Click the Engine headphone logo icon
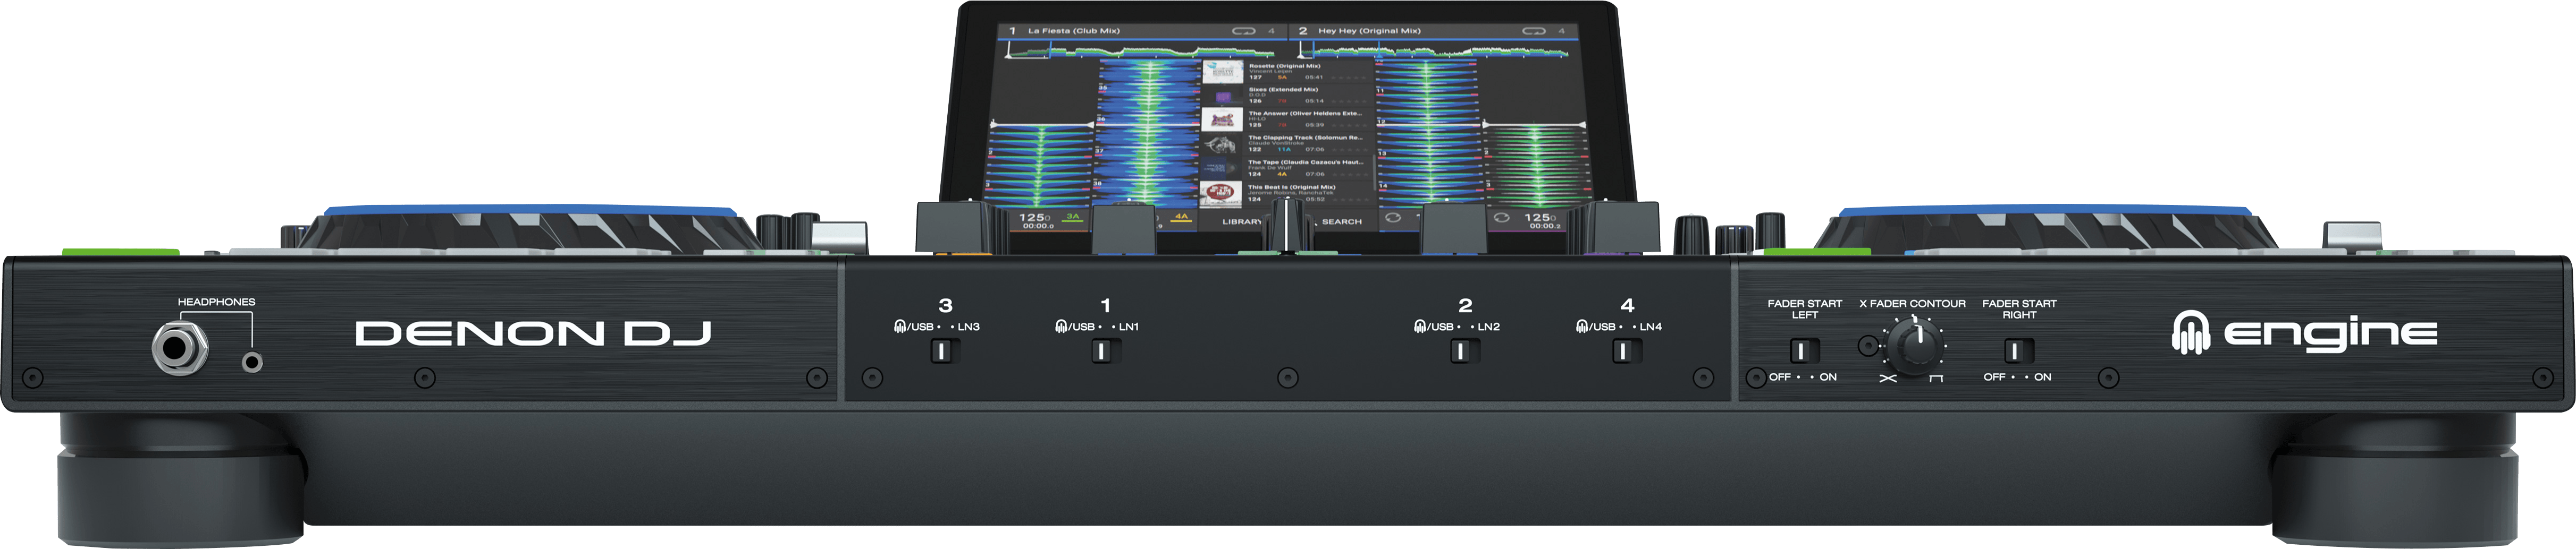 [x=2191, y=333]
